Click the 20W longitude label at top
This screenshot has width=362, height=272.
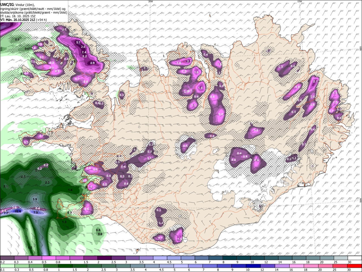(150, 1)
